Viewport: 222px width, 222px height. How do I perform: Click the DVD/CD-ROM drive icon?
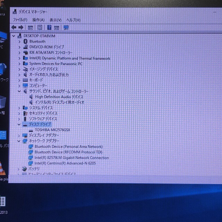tap(25, 47)
